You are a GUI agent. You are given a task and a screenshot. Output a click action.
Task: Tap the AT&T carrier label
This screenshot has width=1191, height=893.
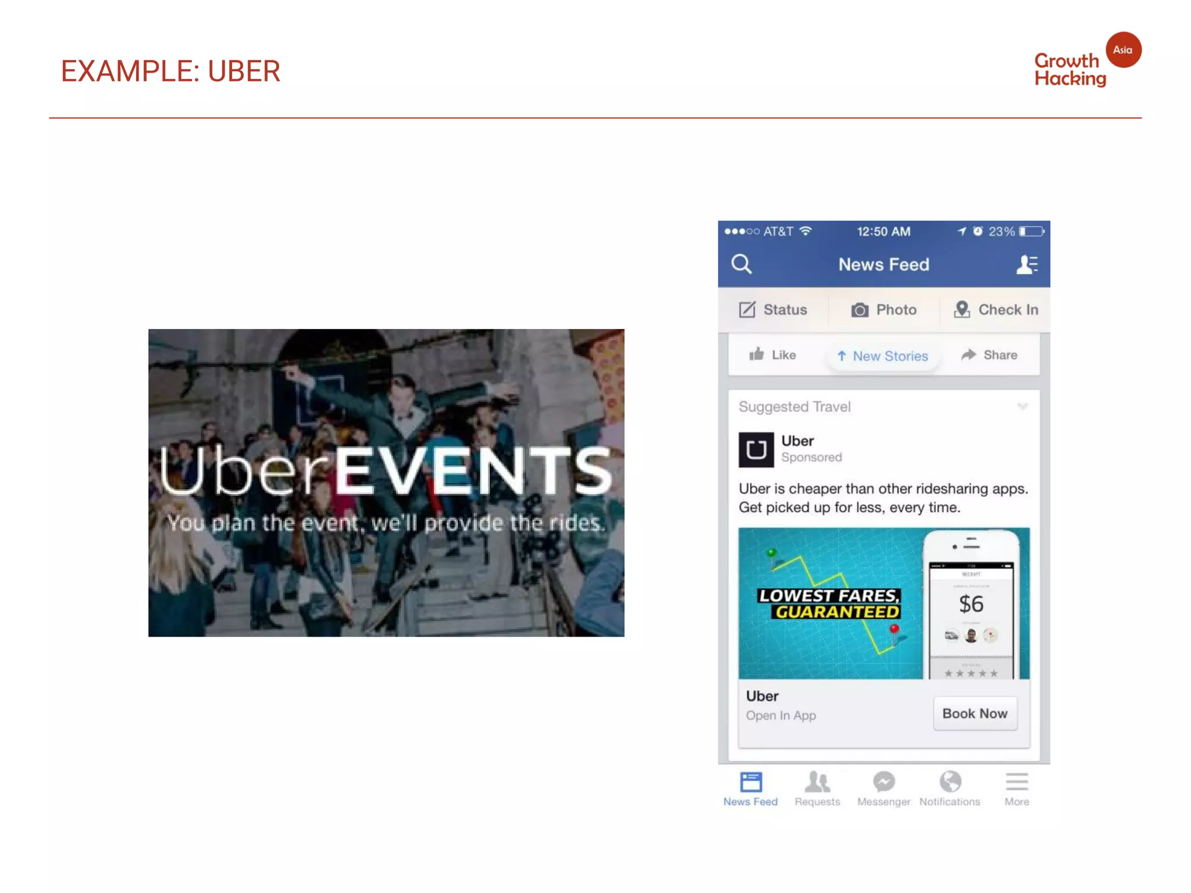[778, 231]
